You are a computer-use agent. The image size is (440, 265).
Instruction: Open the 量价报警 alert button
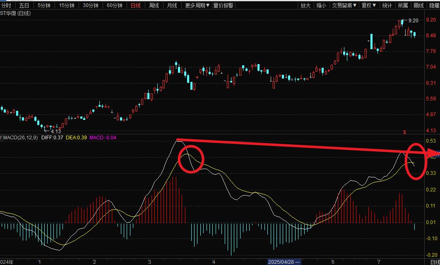pos(224,5)
